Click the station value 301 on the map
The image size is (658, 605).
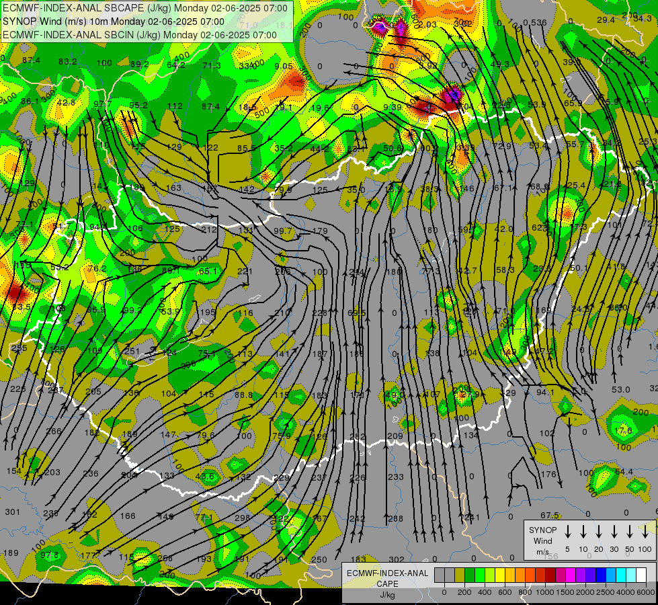coord(12,512)
